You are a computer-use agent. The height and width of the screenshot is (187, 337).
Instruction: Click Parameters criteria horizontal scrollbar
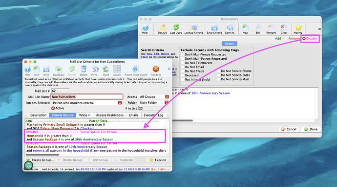click(x=183, y=120)
